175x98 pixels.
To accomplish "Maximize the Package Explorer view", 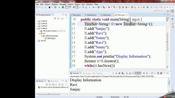I will (66, 15).
